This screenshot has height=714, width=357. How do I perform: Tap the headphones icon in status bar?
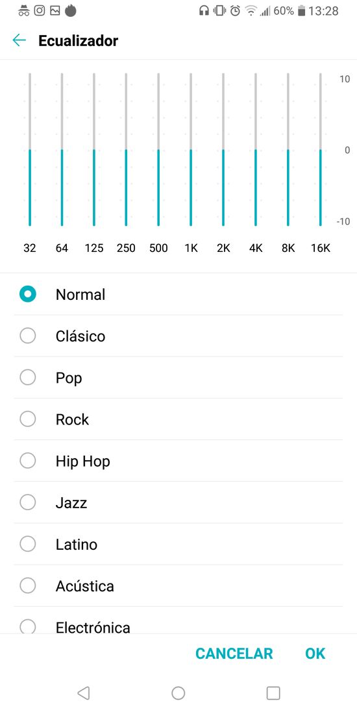click(204, 10)
